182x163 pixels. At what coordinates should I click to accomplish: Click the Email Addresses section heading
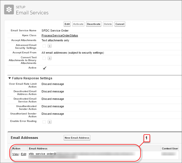click(x=24, y=138)
